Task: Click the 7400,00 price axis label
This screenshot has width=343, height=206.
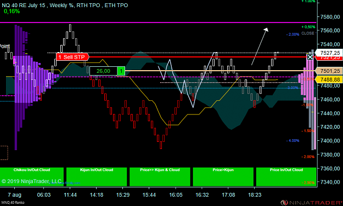Action: (330, 141)
